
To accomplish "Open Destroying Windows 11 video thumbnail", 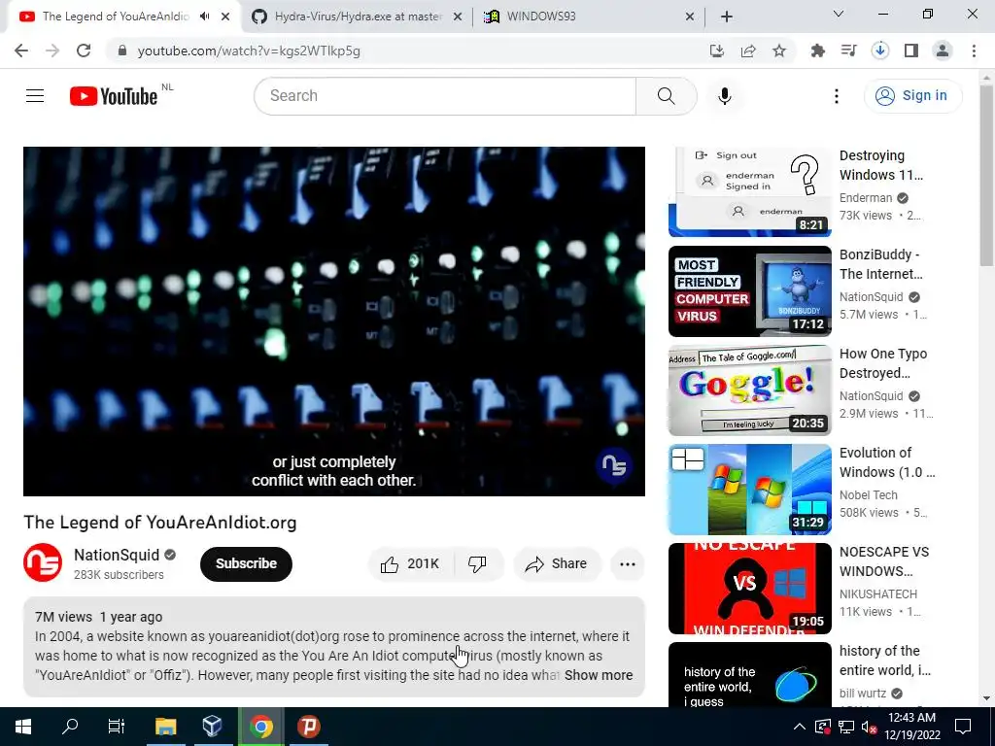I will click(x=749, y=191).
